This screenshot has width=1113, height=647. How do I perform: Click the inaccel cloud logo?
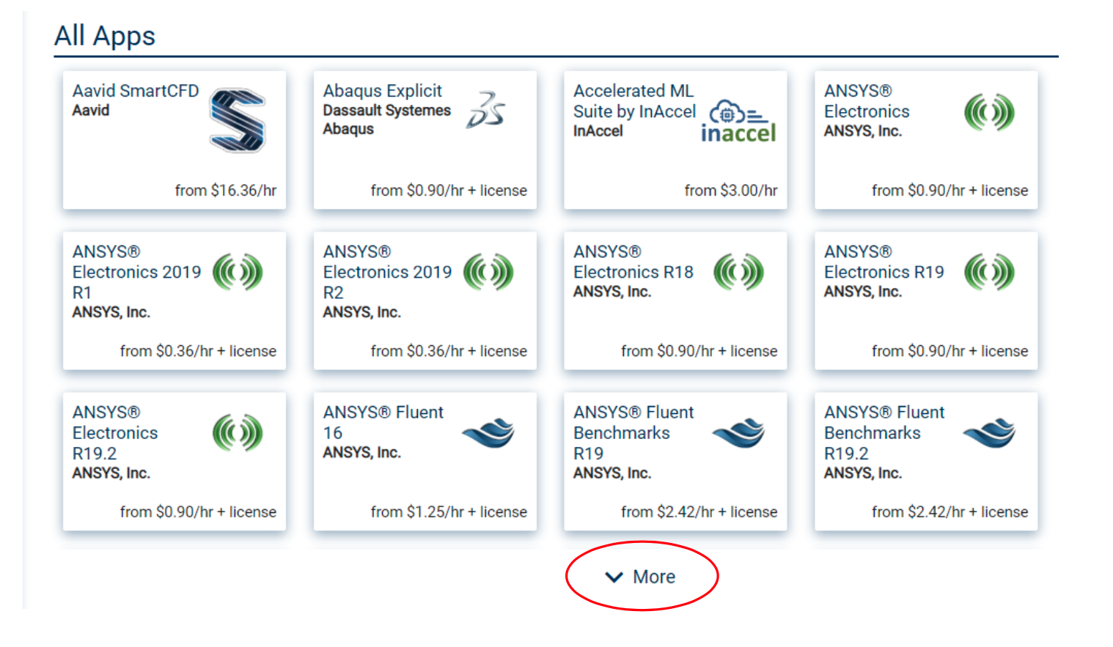point(738,121)
